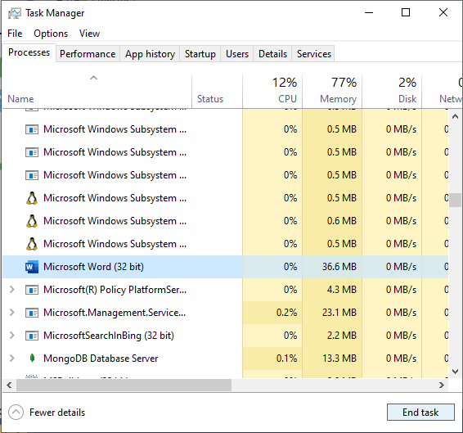This screenshot has width=463, height=433.
Task: Click the MongoDB Database Server leaf icon
Action: (x=32, y=359)
